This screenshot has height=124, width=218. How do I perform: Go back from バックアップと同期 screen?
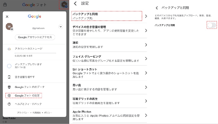[x=157, y=8]
